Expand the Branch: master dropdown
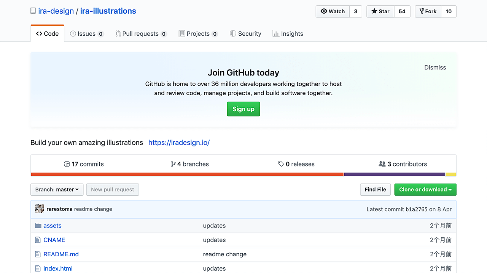Image resolution: width=487 pixels, height=273 pixels. (x=57, y=190)
